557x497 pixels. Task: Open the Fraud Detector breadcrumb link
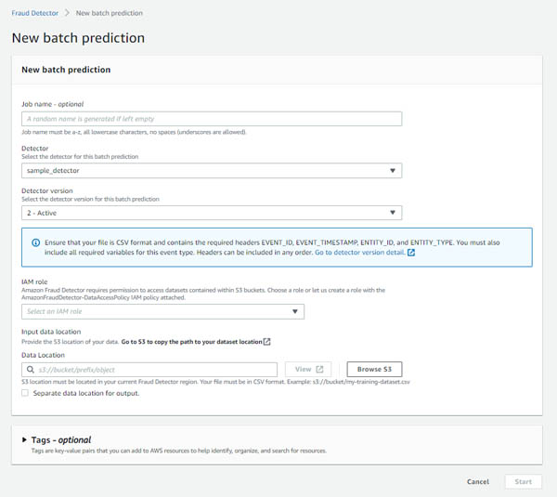pos(35,13)
